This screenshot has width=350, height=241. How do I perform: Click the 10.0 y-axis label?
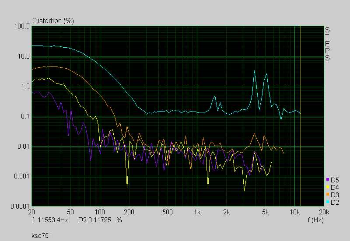coord(24,56)
